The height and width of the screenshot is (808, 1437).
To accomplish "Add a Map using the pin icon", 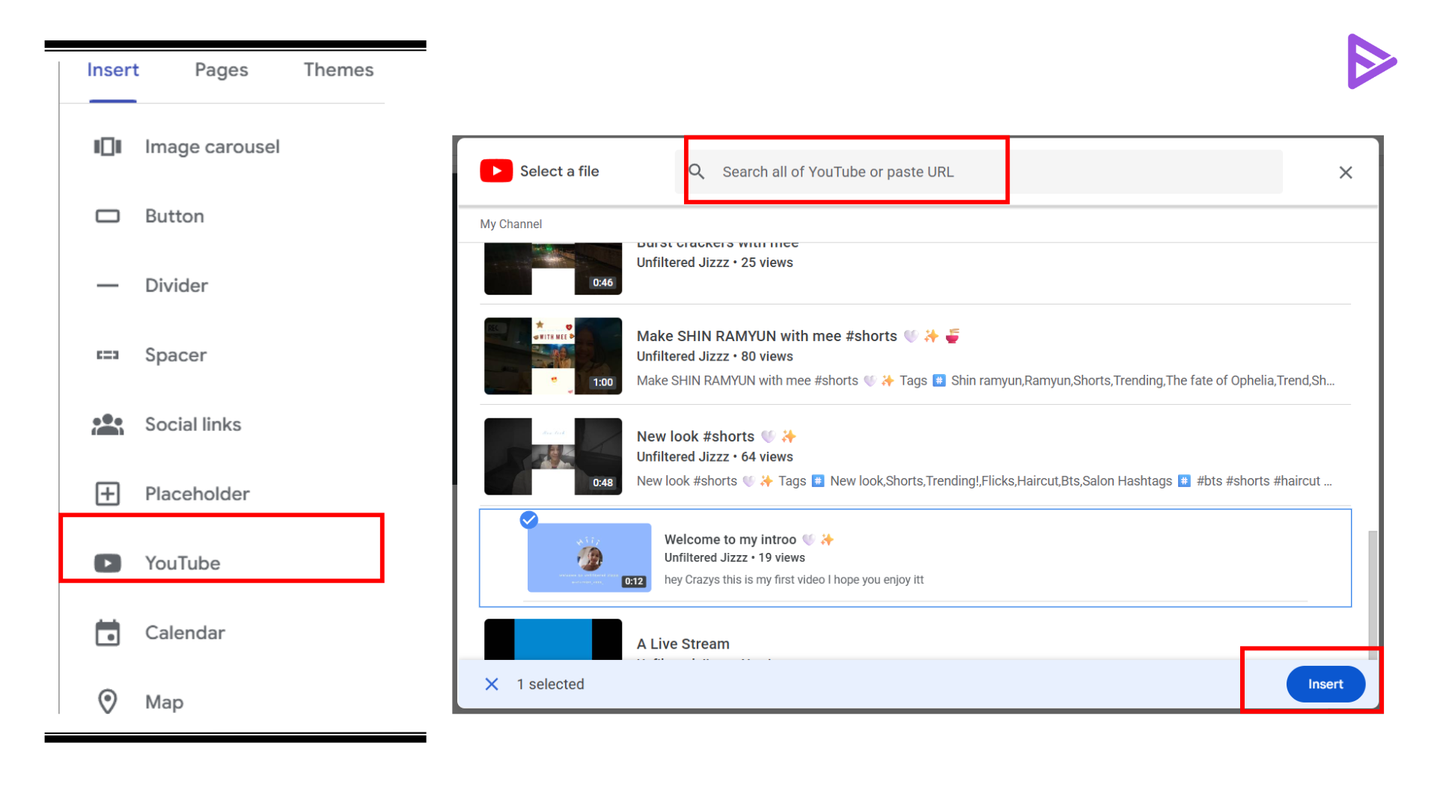I will tap(107, 702).
